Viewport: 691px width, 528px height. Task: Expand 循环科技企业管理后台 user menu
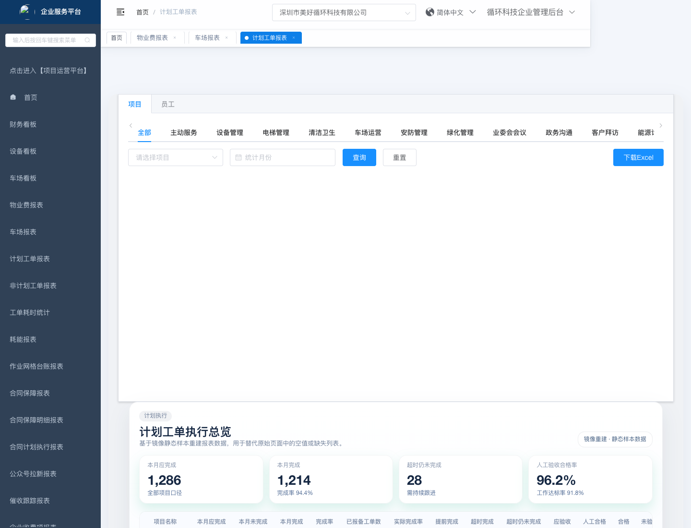pyautogui.click(x=530, y=12)
